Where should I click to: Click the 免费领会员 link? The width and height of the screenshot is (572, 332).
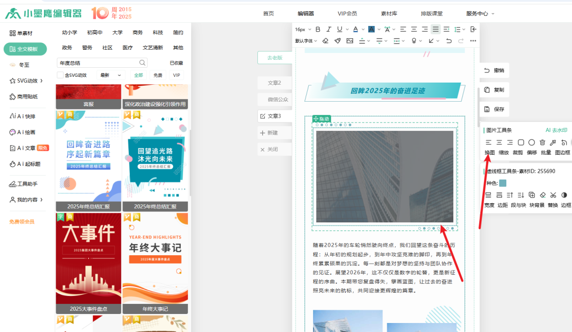(22, 221)
